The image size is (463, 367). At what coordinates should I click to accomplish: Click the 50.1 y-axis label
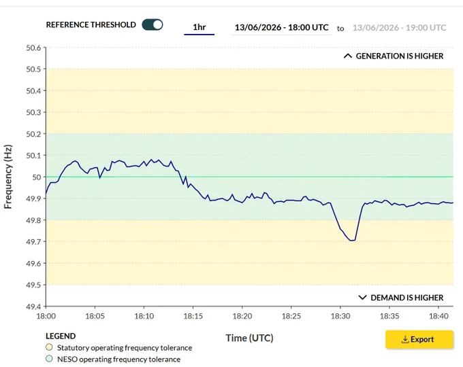tap(33, 156)
